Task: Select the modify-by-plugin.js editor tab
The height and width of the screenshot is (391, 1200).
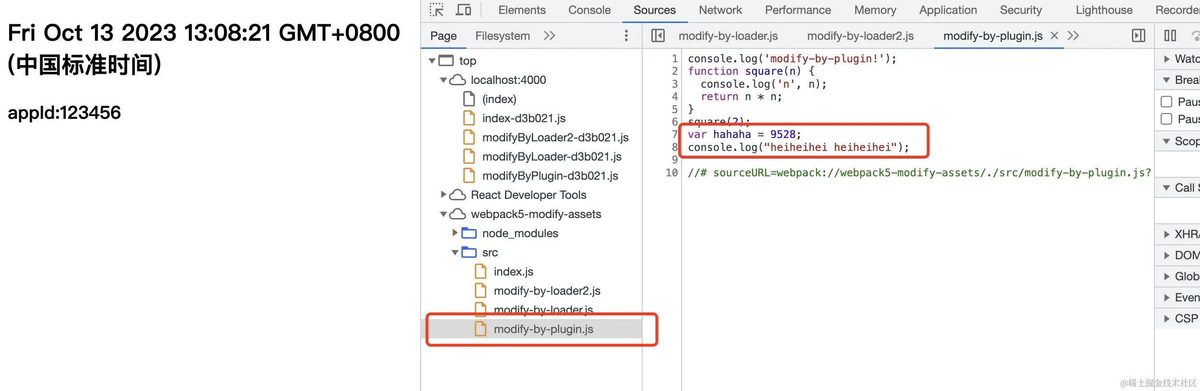Action: pyautogui.click(x=993, y=36)
